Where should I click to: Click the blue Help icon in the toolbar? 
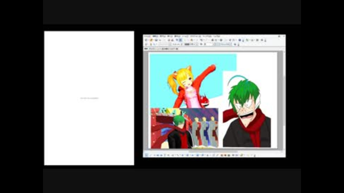pos(240,40)
